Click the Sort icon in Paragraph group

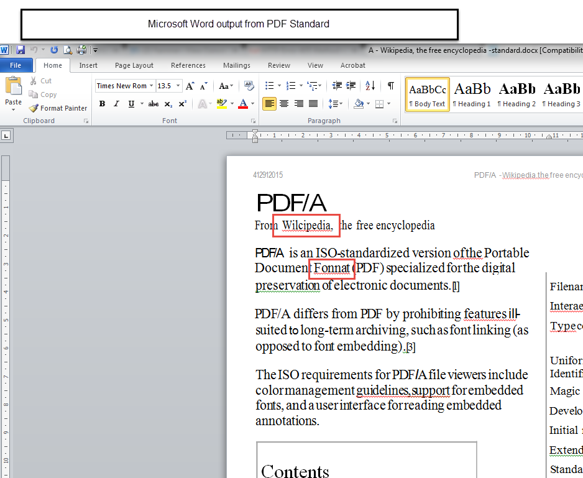[x=370, y=86]
